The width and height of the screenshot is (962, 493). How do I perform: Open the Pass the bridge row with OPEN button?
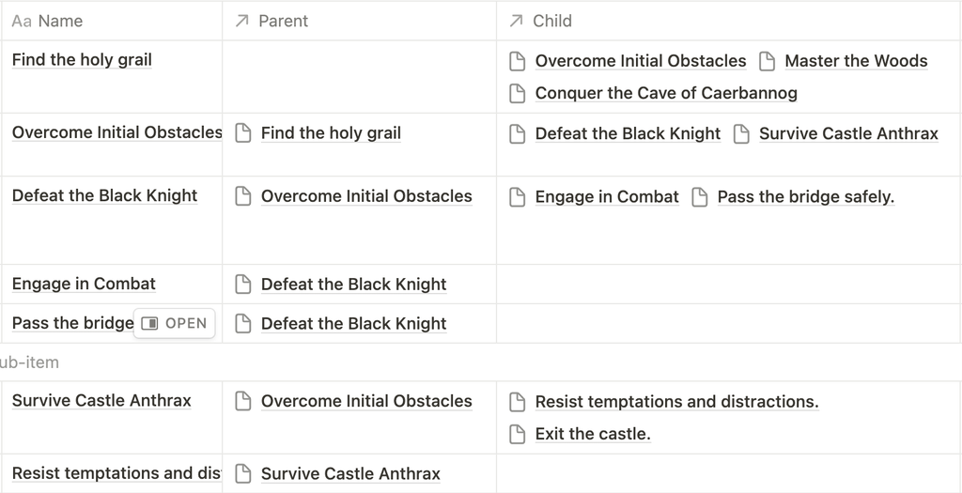174,323
